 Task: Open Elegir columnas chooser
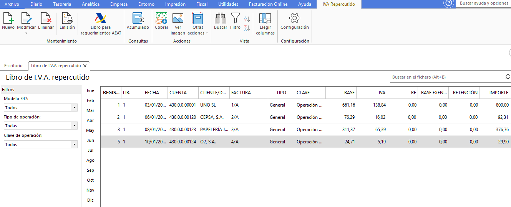coord(265,24)
